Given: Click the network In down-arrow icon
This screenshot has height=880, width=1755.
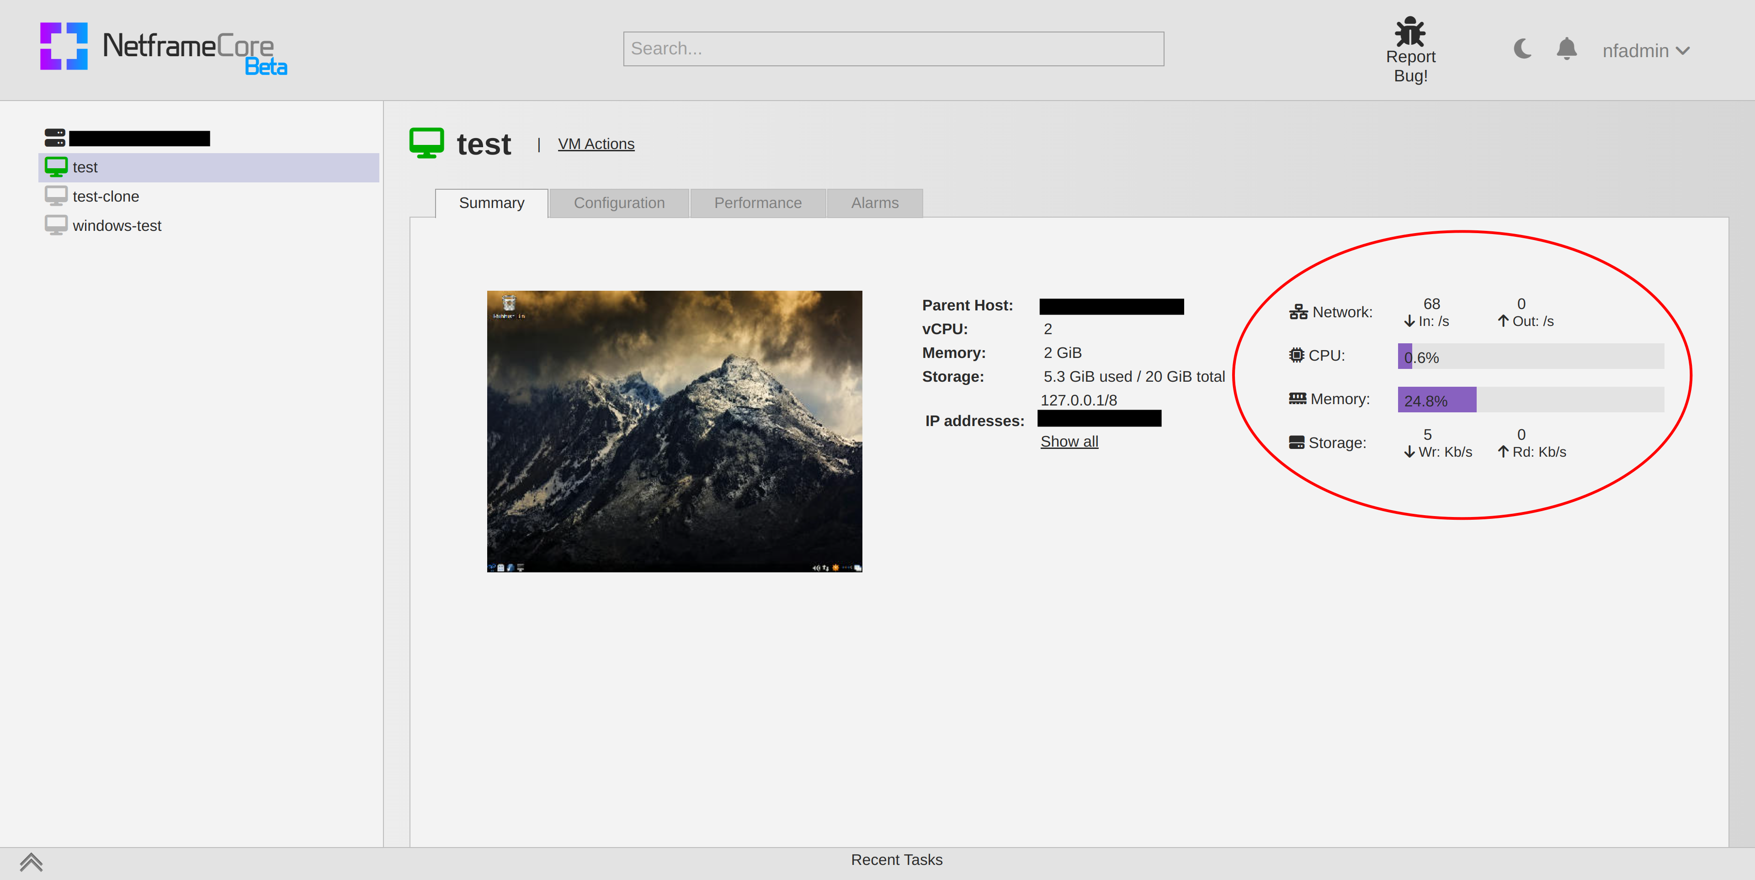Looking at the screenshot, I should 1409,321.
